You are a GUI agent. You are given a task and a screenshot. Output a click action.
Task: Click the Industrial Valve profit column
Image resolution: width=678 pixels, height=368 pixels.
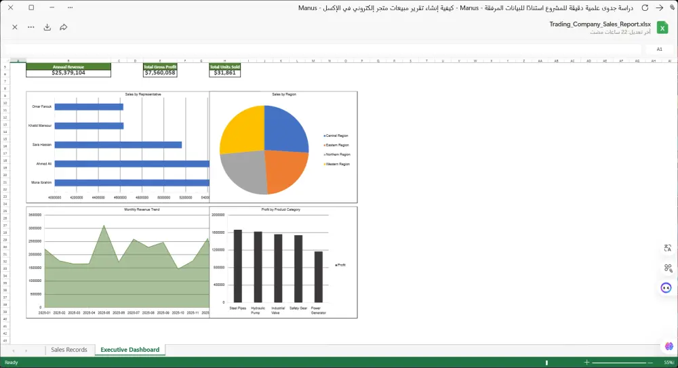tap(278, 268)
